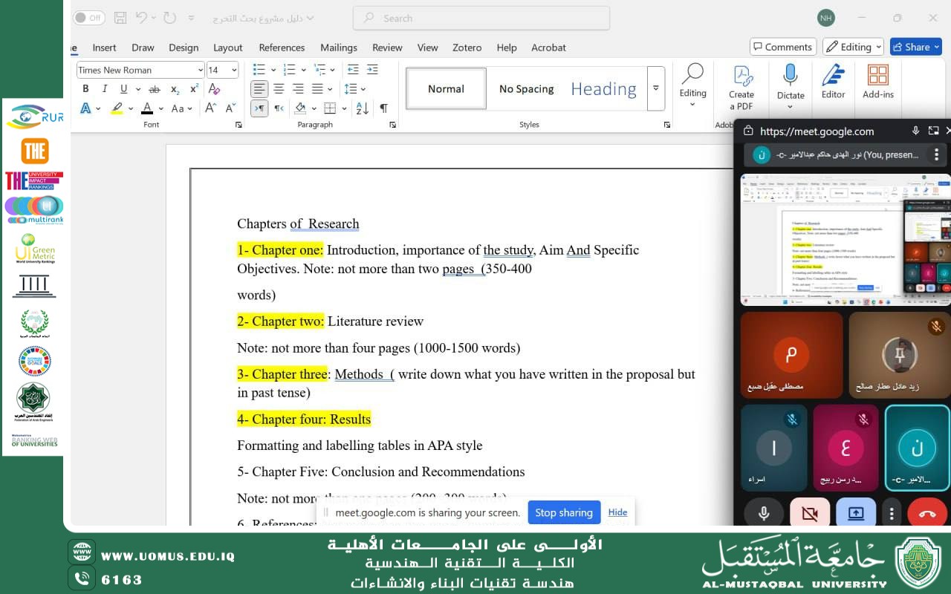This screenshot has height=594, width=951.
Task: Expand the font size dropdown
Action: click(x=234, y=70)
